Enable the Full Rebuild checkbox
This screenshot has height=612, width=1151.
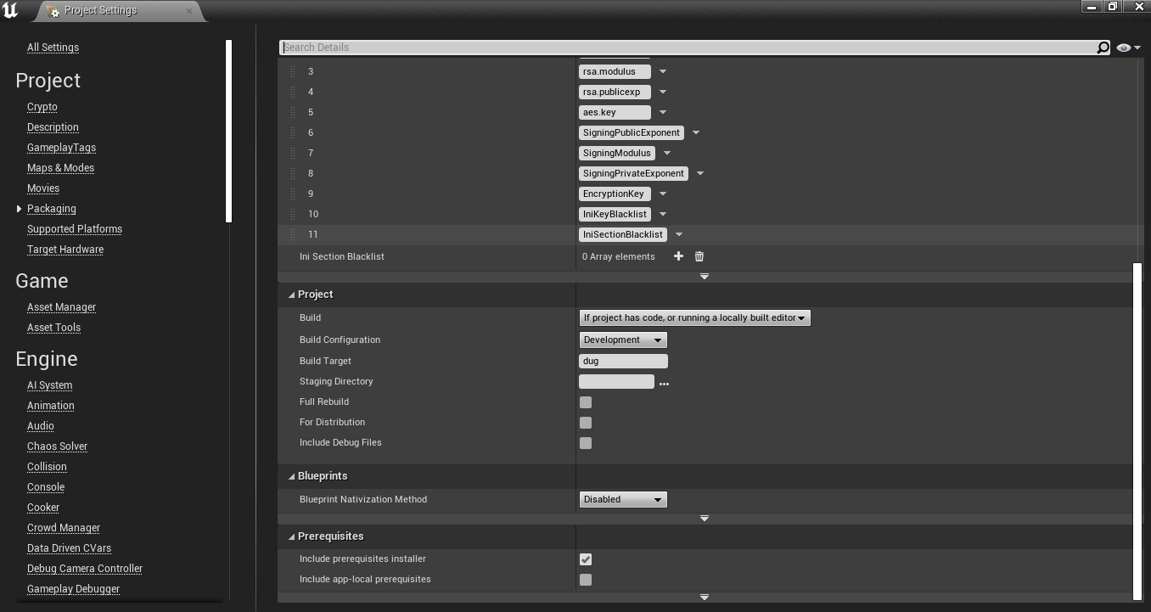tap(586, 402)
